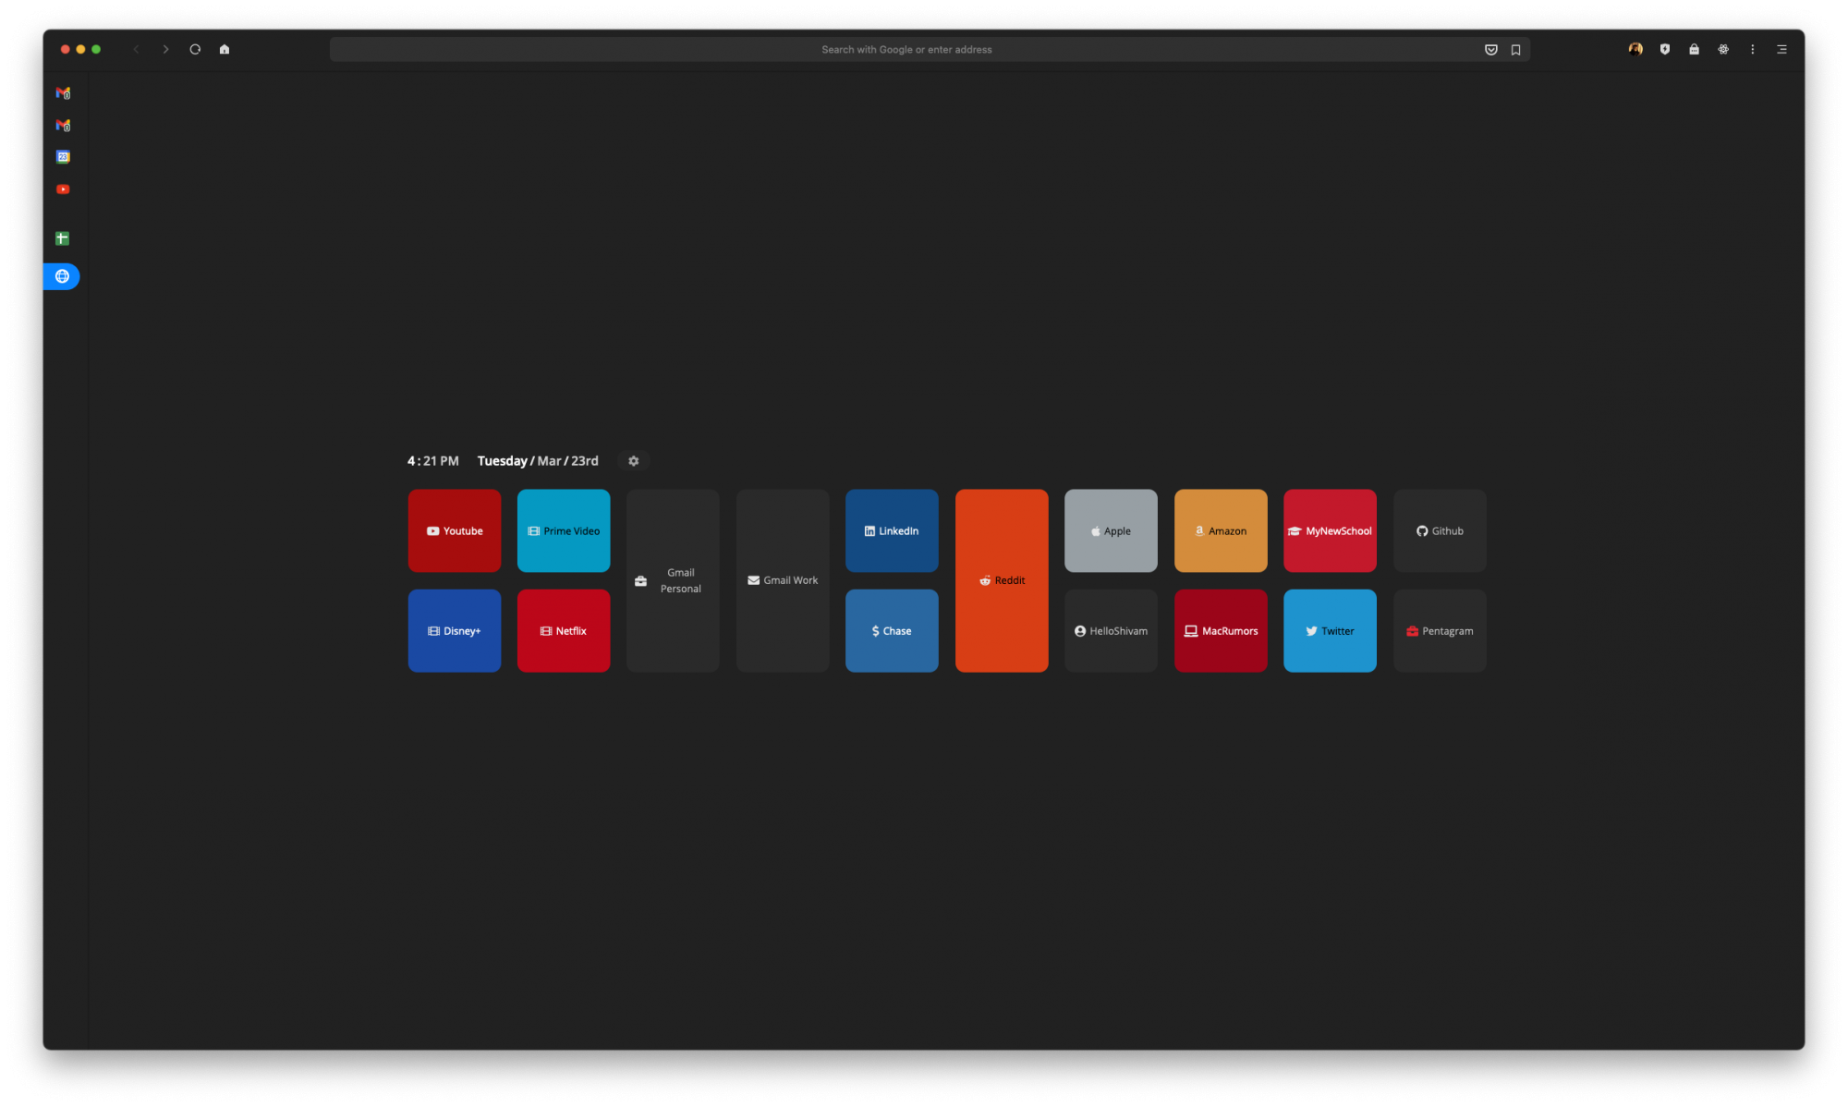
Task: Open the Google Calendar sidebar shortcut
Action: click(63, 157)
